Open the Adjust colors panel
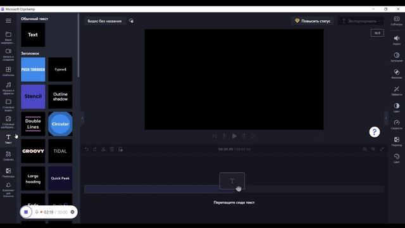405x228 pixels. point(397,108)
